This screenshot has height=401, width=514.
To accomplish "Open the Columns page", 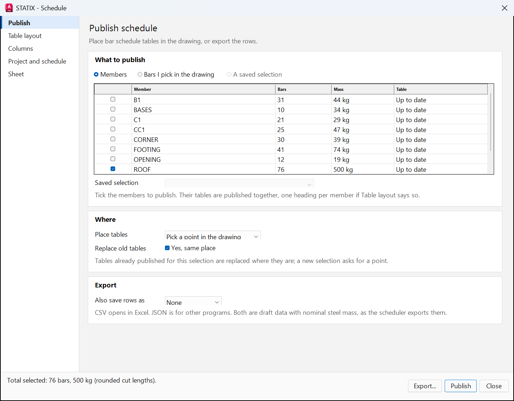I will pos(40,48).
